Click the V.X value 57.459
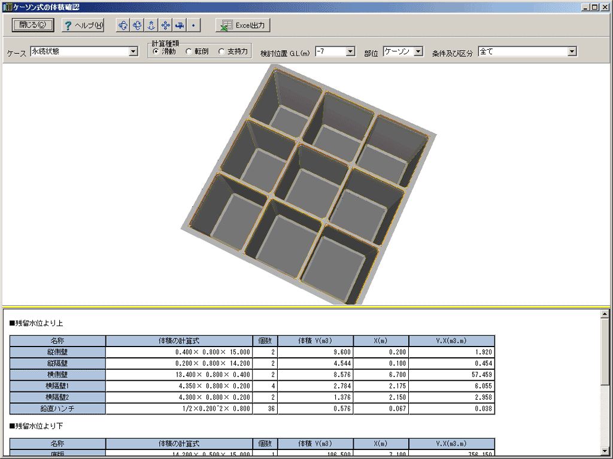Screen dimensions: 613x459 point(452,375)
